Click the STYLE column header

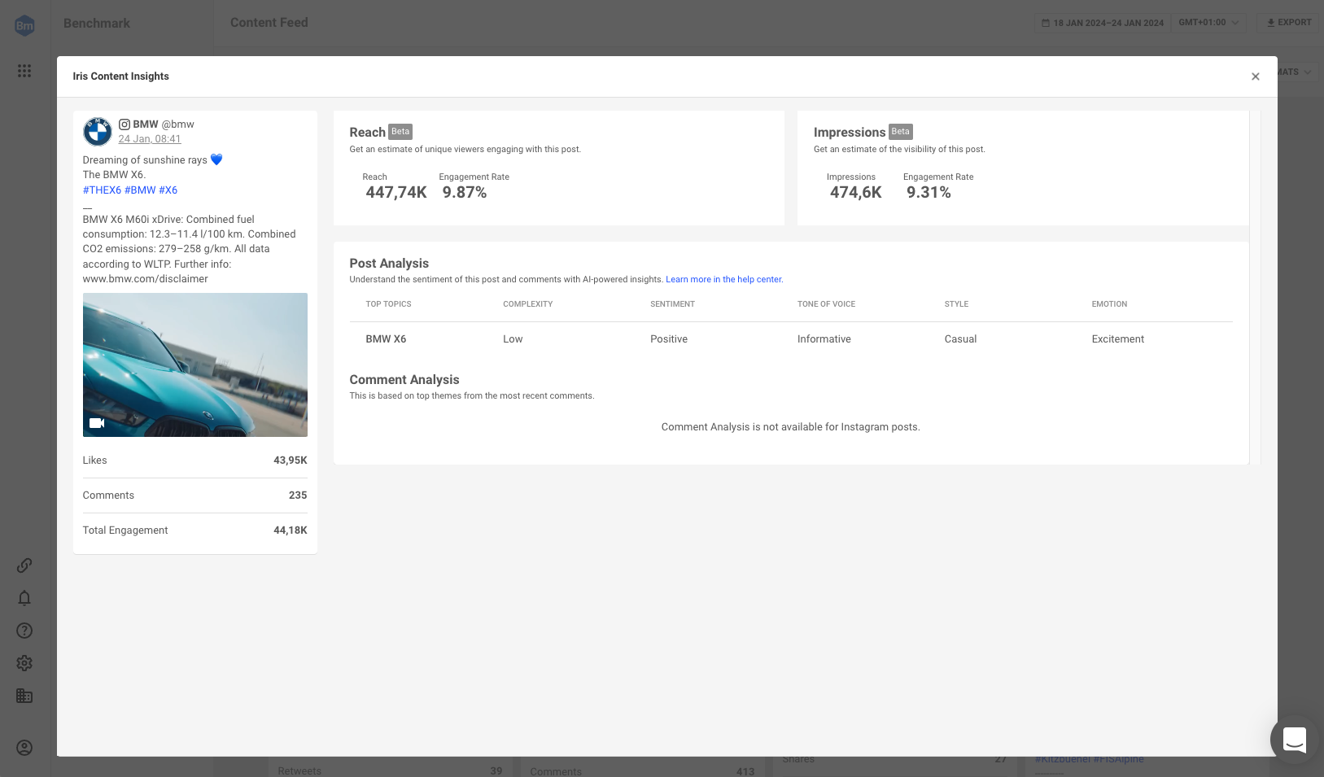coord(956,304)
